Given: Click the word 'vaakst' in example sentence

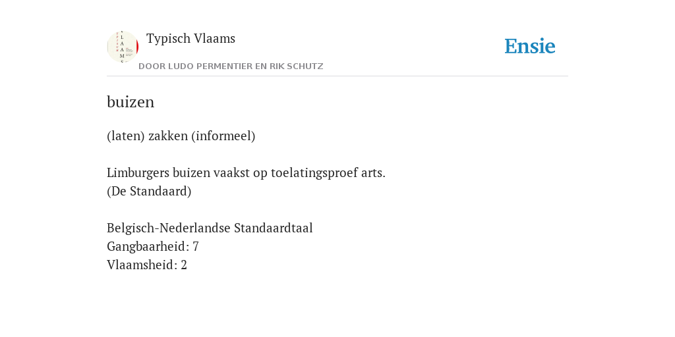Looking at the screenshot, I should 231,173.
